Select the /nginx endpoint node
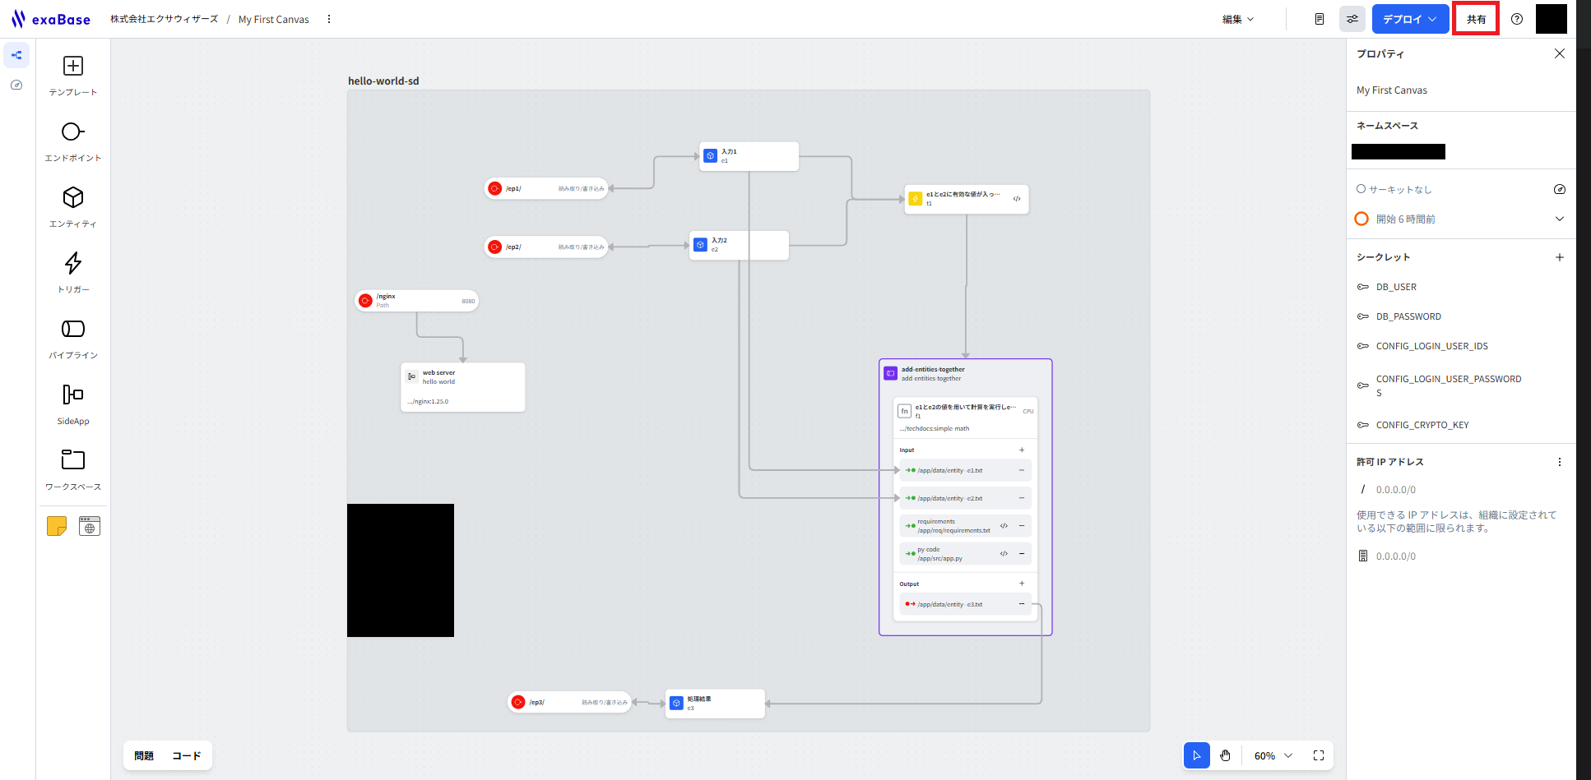 (x=416, y=301)
